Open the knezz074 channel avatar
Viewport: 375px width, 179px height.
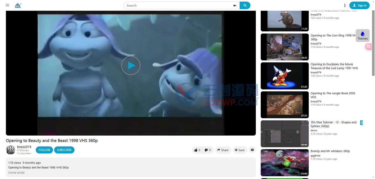point(11,150)
